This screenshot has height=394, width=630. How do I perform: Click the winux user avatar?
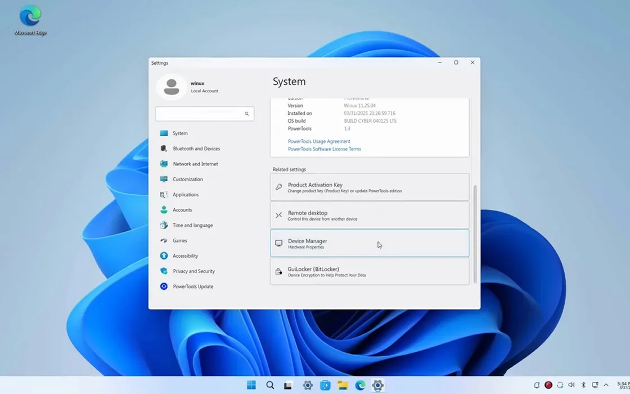(171, 87)
